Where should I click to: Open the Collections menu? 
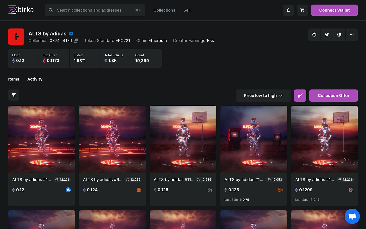coord(164,10)
